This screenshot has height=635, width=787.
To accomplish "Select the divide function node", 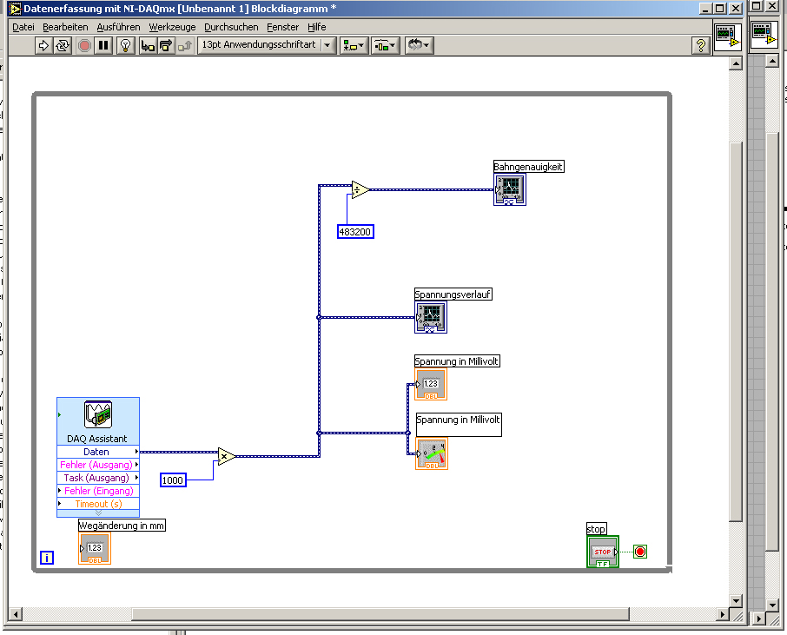I will [x=360, y=189].
